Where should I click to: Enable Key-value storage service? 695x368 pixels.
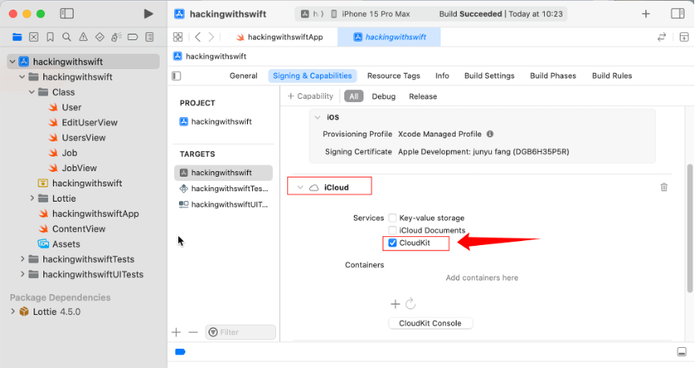click(392, 218)
